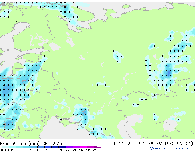195x151 pixels.
Task: Click the '25' legend scale label
Action: click(x=60, y=150)
